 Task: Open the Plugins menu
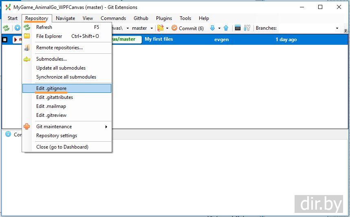tap(164, 18)
